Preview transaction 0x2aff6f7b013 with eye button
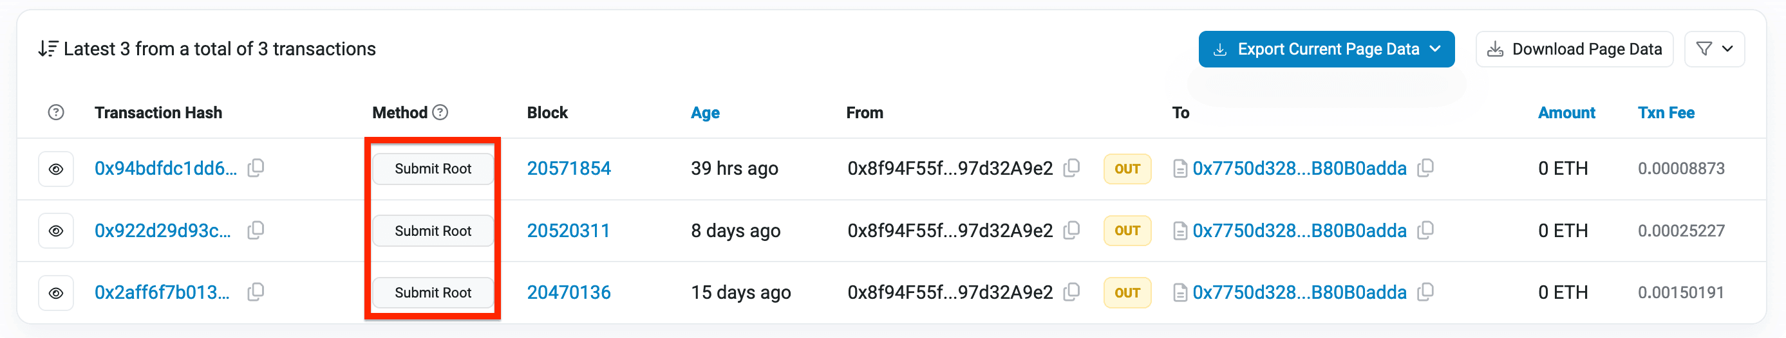Viewport: 1786px width, 338px height. [56, 293]
